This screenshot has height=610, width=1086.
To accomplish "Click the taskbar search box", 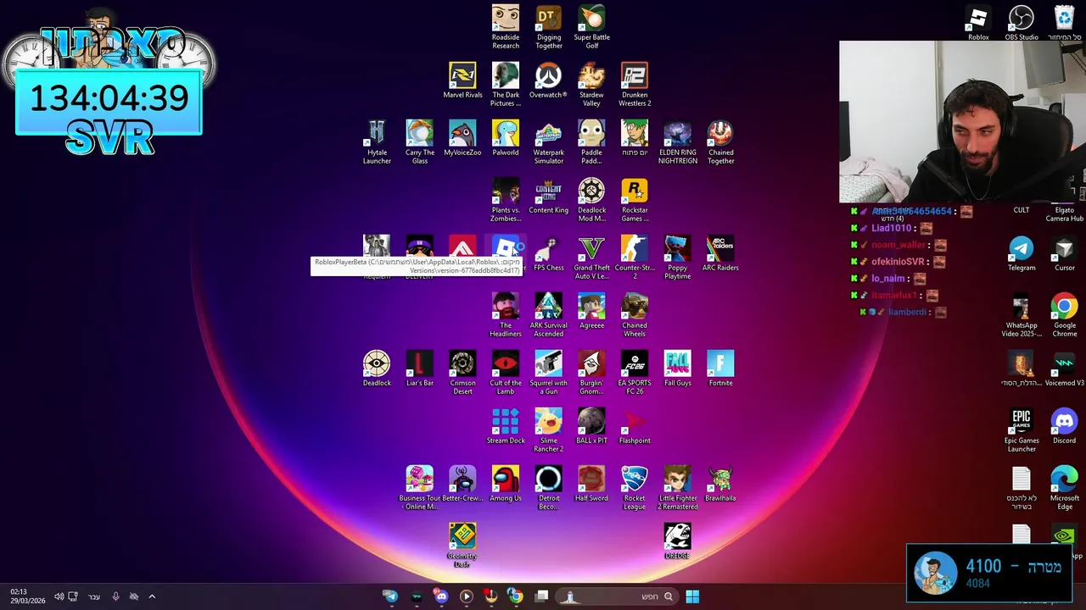I will tap(619, 596).
